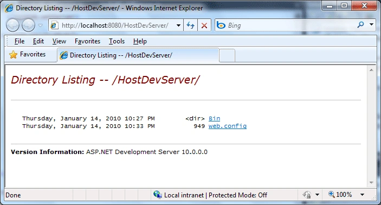Viewport: 381px width, 205px height.
Task: Select the Directory Listing tab
Action: click(138, 55)
